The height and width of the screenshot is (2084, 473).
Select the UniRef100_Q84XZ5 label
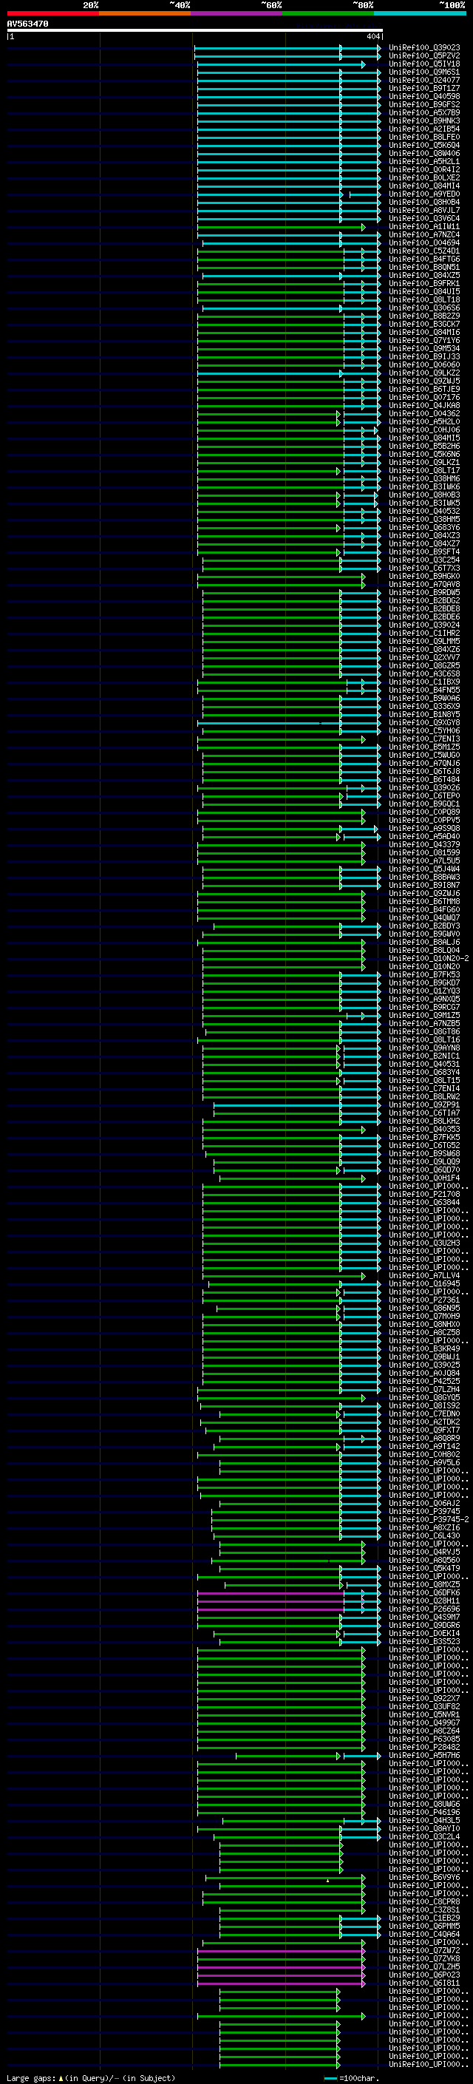pos(424,275)
